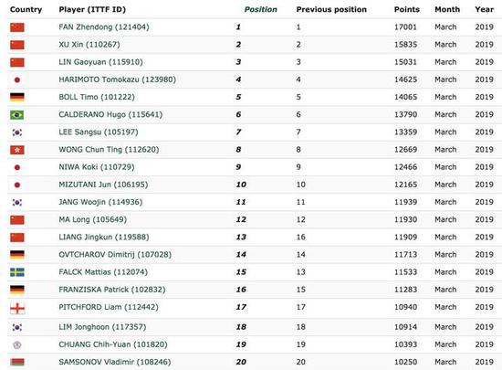Click LIANG Jingkun's 11909 points cell
Viewport: 502px width, 370px height.
coord(405,237)
